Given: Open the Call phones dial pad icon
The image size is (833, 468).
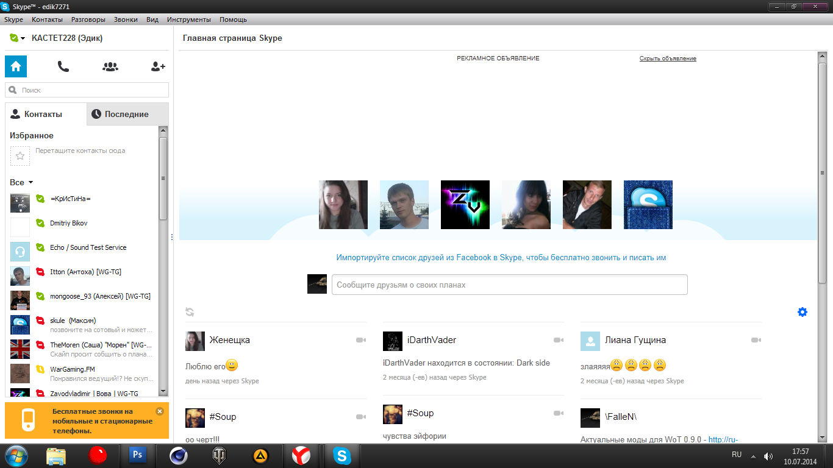Looking at the screenshot, I should [63, 66].
